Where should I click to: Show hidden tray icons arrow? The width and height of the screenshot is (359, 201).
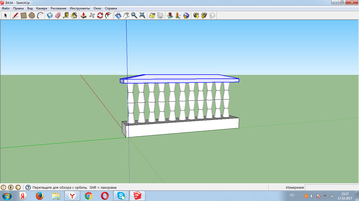299,196
